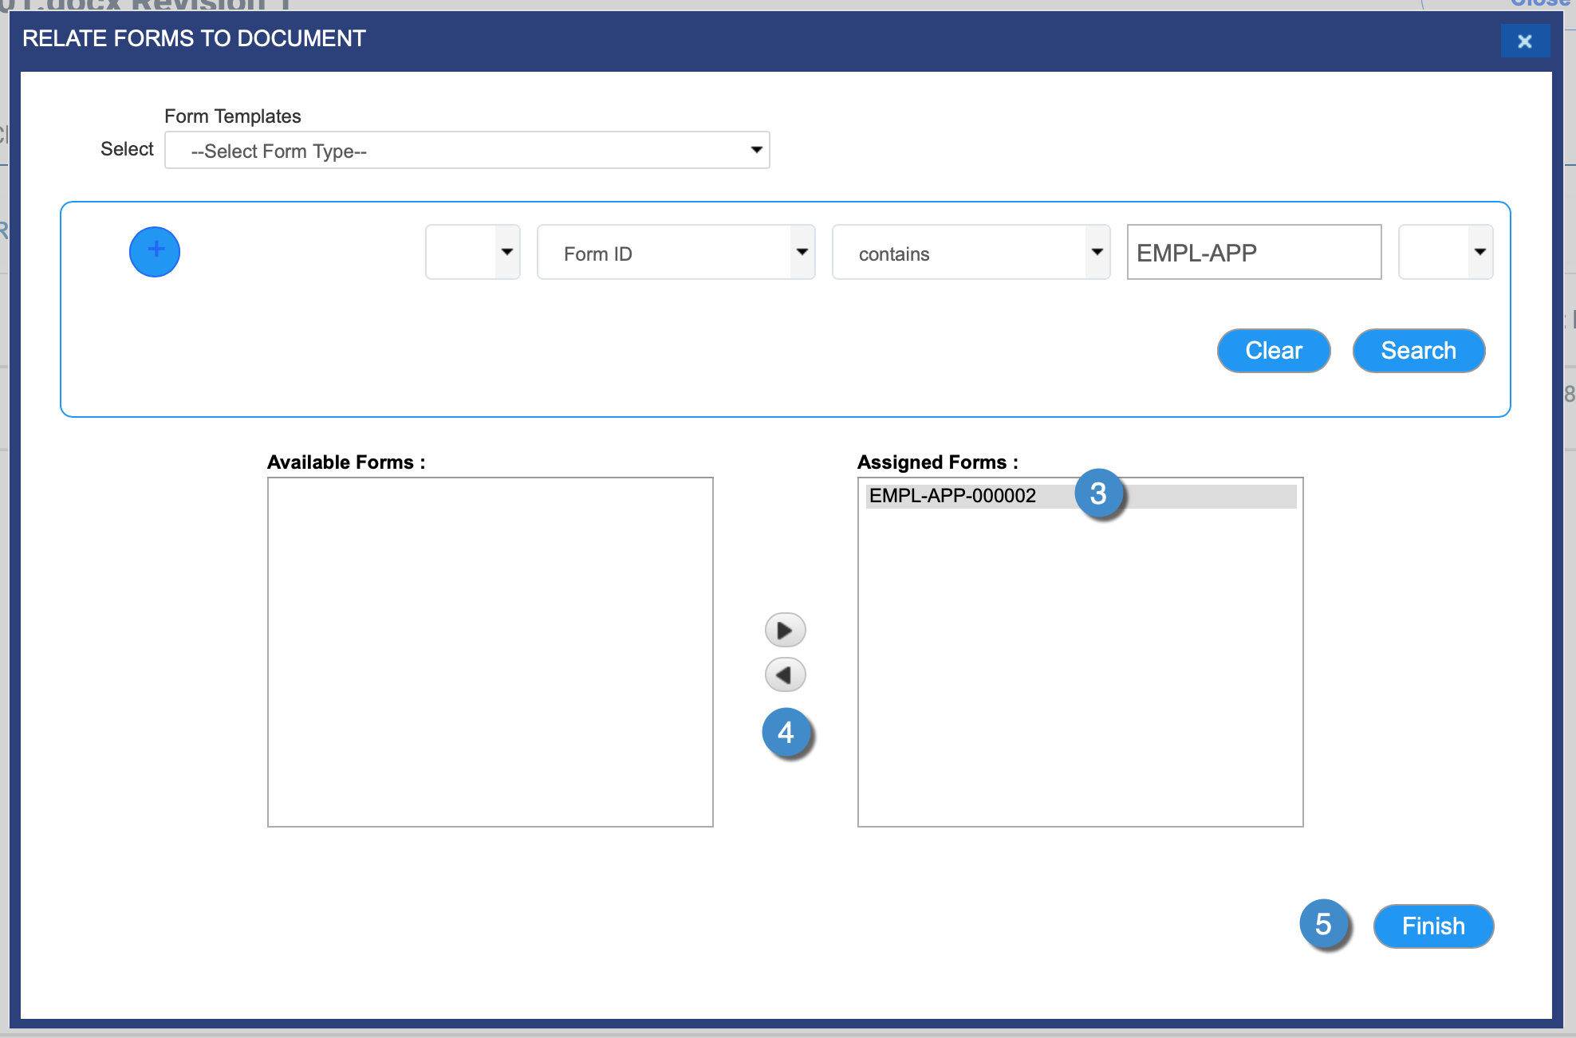Click the right arrow to assign form

click(x=785, y=631)
